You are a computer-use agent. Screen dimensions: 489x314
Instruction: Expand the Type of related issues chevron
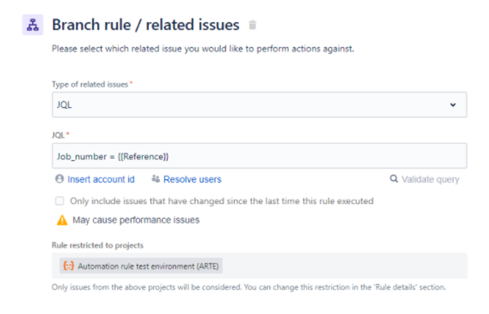(x=453, y=105)
